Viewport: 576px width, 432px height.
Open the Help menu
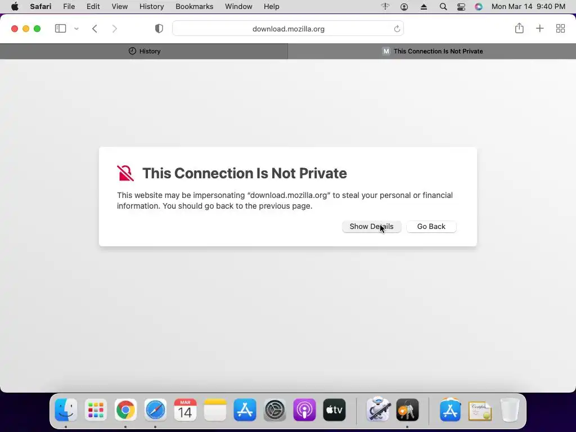tap(272, 7)
